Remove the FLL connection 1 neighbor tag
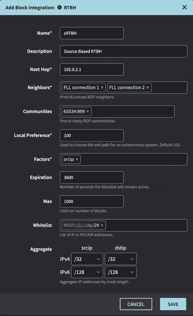 [x=102, y=87]
